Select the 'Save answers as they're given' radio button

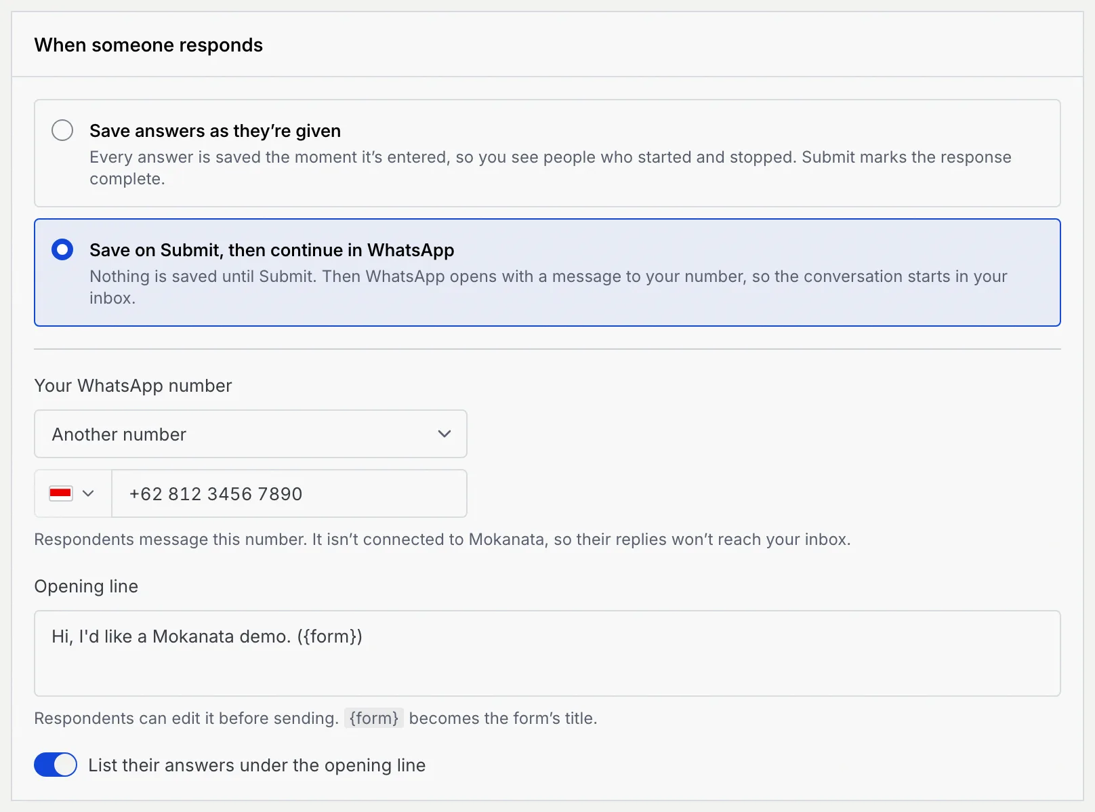62,130
